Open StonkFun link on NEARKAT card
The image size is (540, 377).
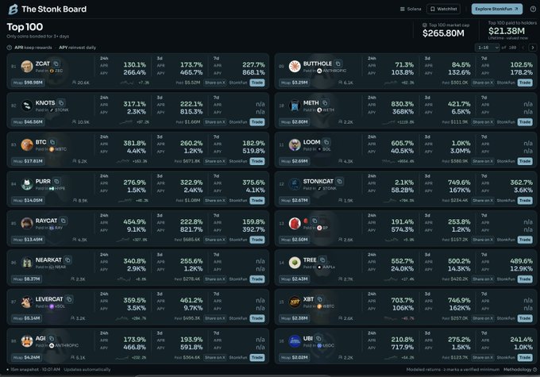point(238,279)
